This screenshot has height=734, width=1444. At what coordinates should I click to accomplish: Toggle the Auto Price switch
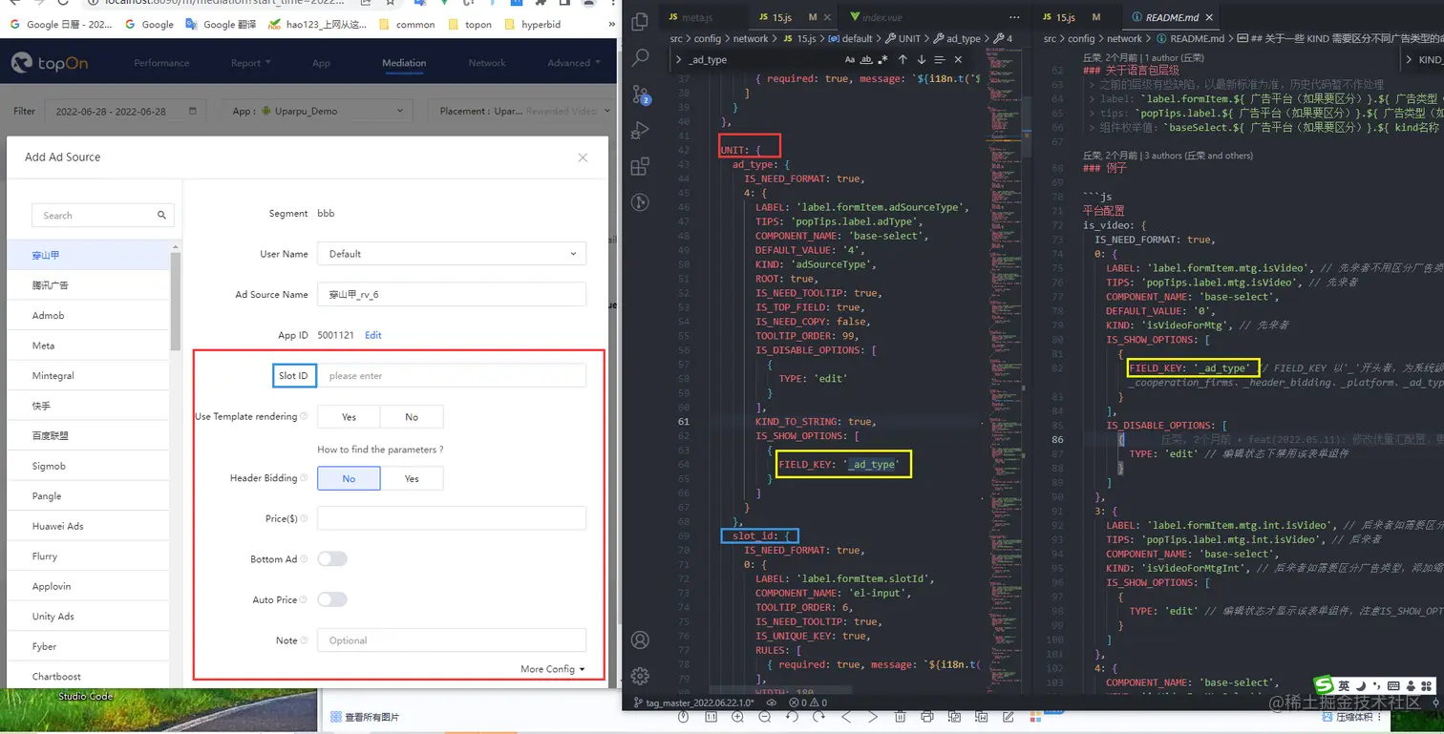332,599
